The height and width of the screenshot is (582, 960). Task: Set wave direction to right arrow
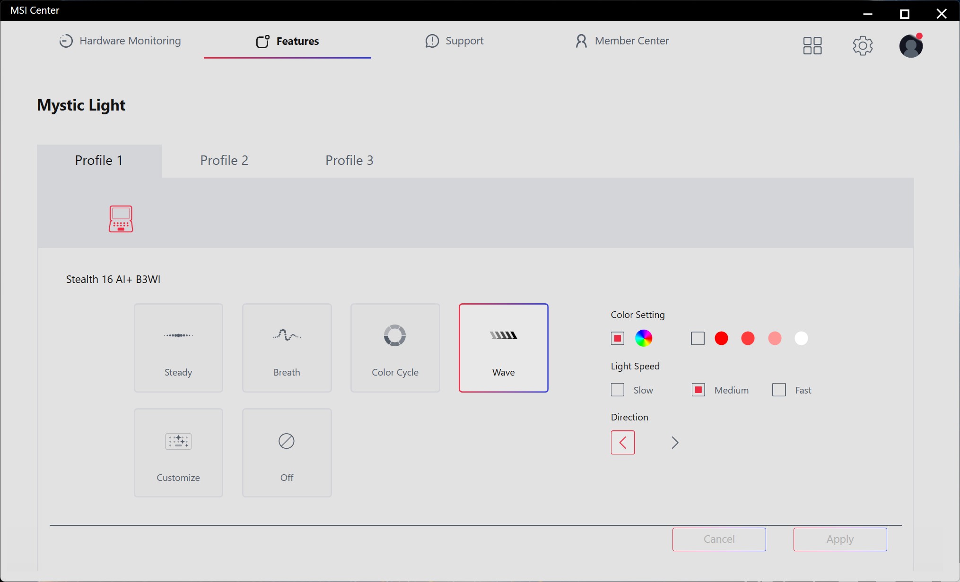pyautogui.click(x=675, y=443)
